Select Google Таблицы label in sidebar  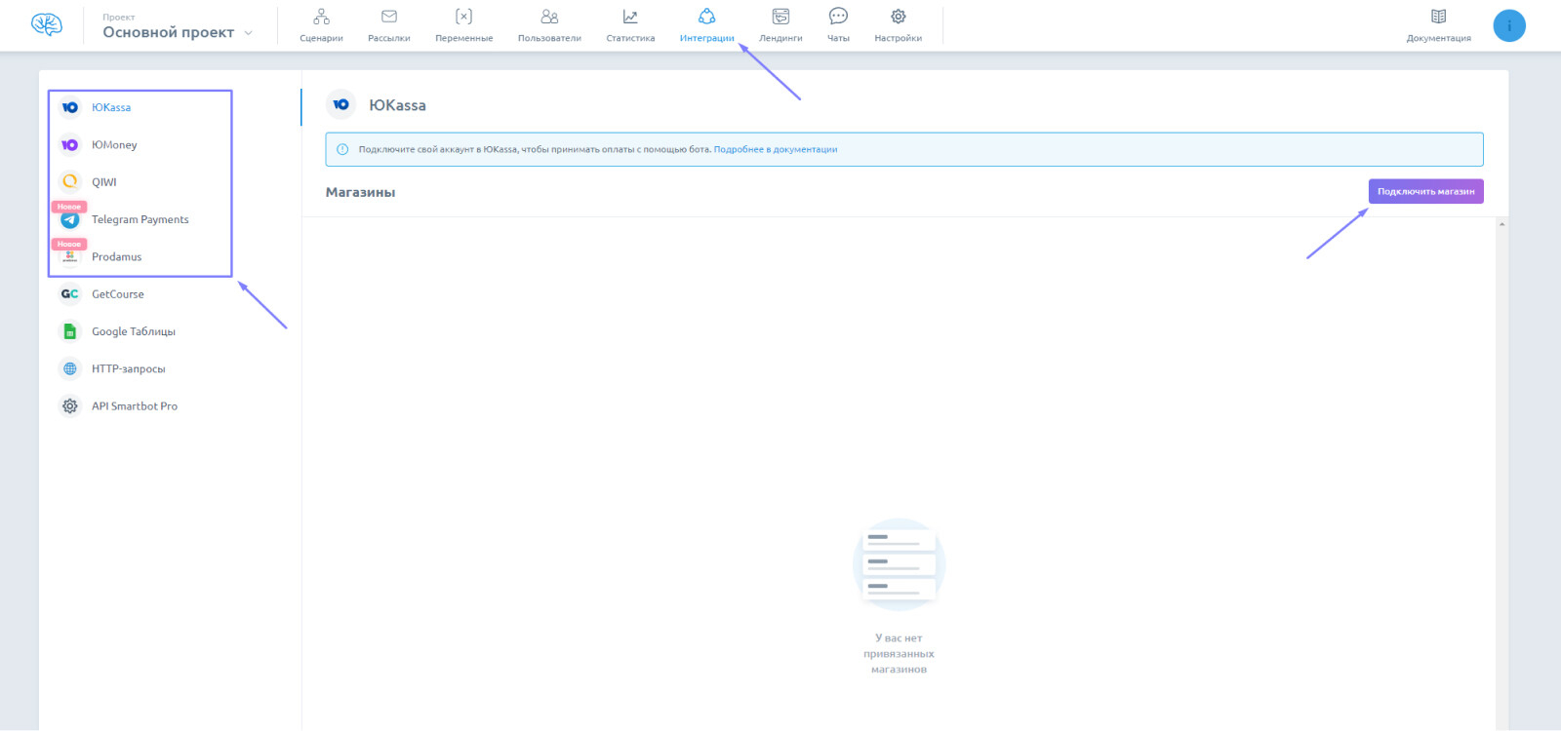(134, 331)
